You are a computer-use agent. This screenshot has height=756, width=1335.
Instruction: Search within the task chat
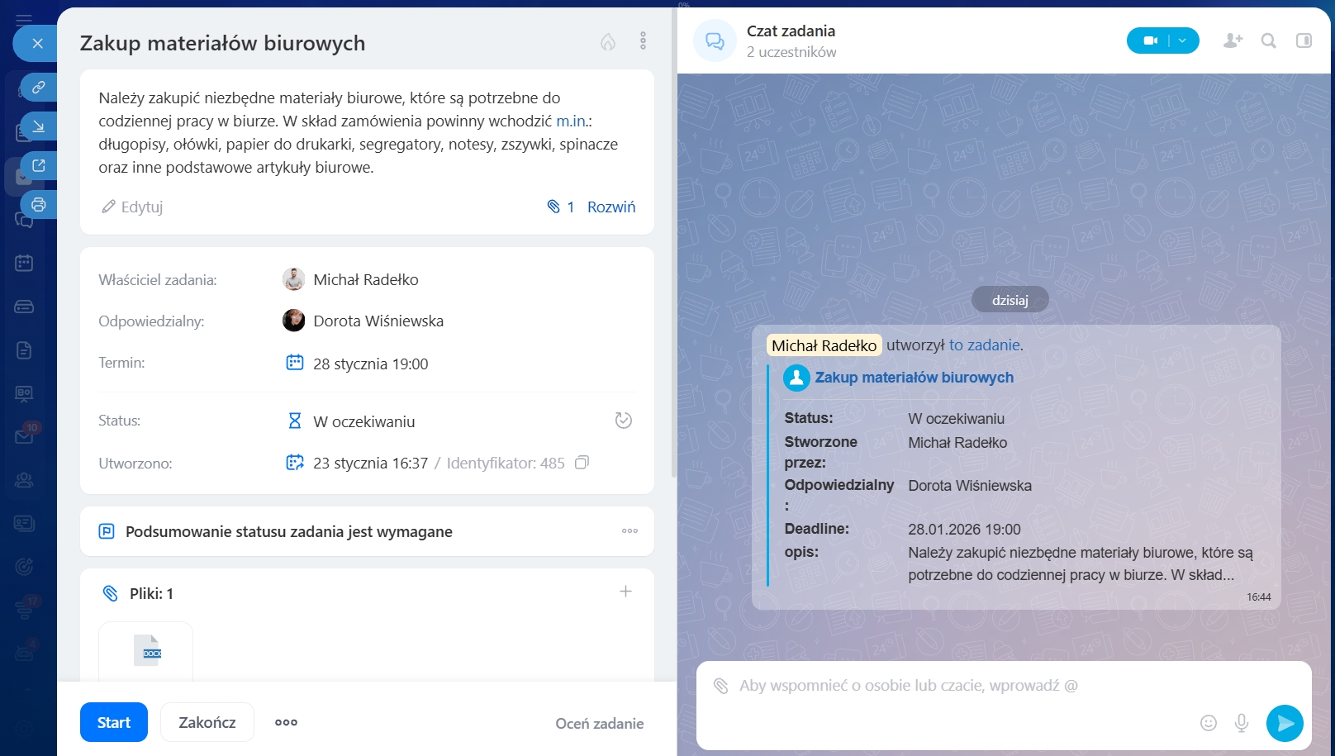click(1268, 40)
